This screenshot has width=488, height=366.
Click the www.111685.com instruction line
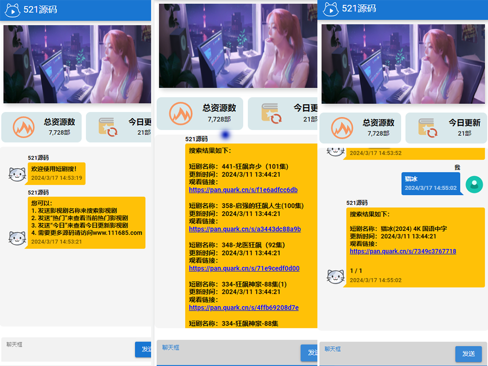click(87, 233)
